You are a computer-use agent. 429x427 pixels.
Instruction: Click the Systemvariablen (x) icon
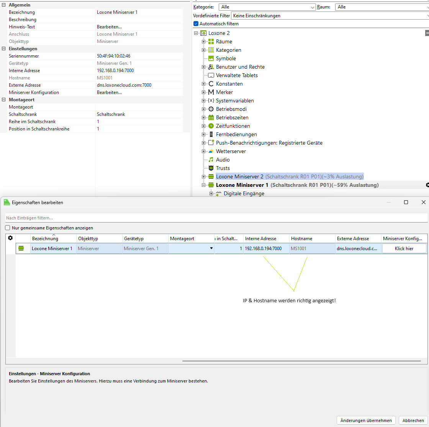211,101
